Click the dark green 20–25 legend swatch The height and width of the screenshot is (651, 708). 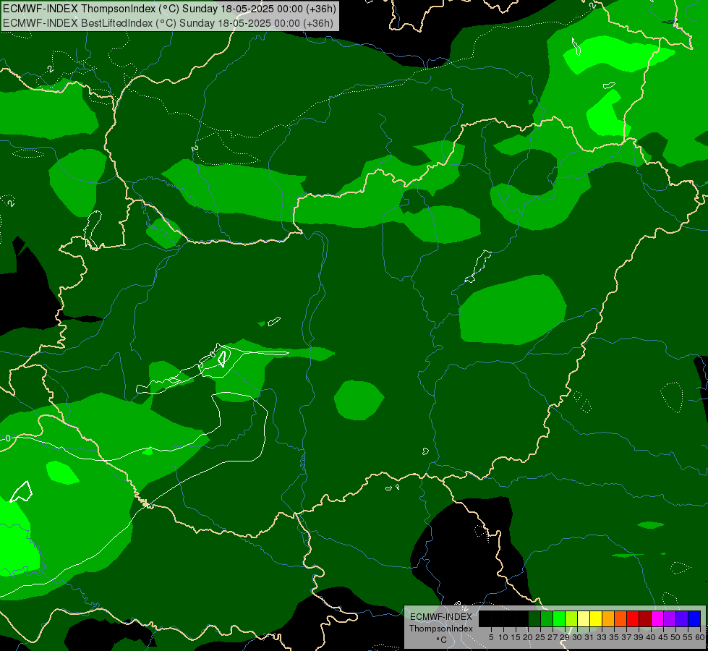pos(534,618)
